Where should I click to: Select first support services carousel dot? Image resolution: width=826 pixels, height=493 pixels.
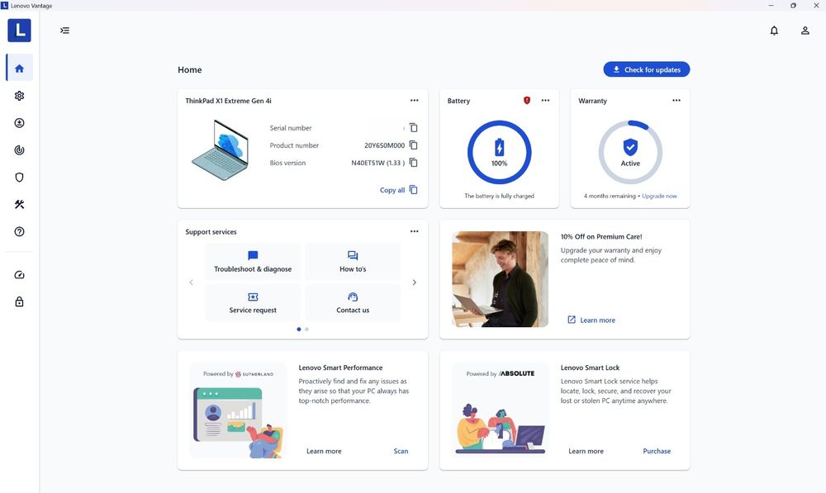[x=299, y=329]
